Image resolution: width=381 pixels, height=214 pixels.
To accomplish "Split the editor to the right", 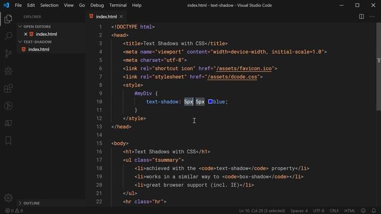I will 361,17.
